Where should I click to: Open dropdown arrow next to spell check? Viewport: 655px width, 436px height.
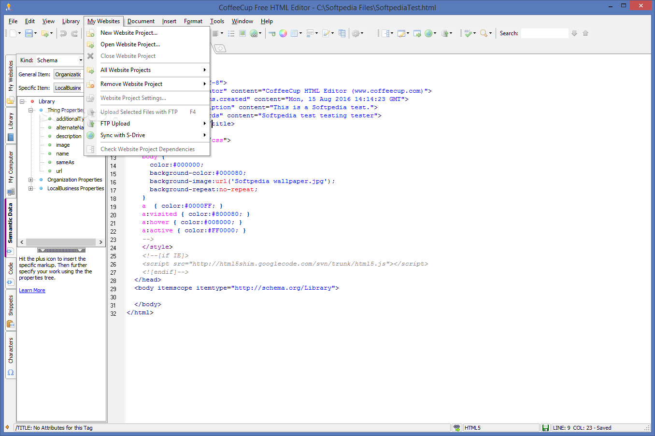click(474, 33)
